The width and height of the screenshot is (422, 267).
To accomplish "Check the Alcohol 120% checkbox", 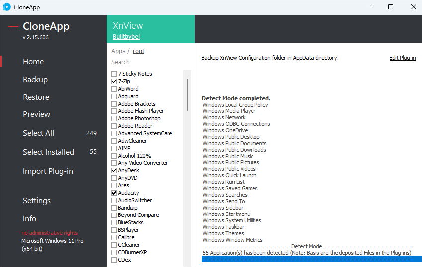I will tap(114, 156).
